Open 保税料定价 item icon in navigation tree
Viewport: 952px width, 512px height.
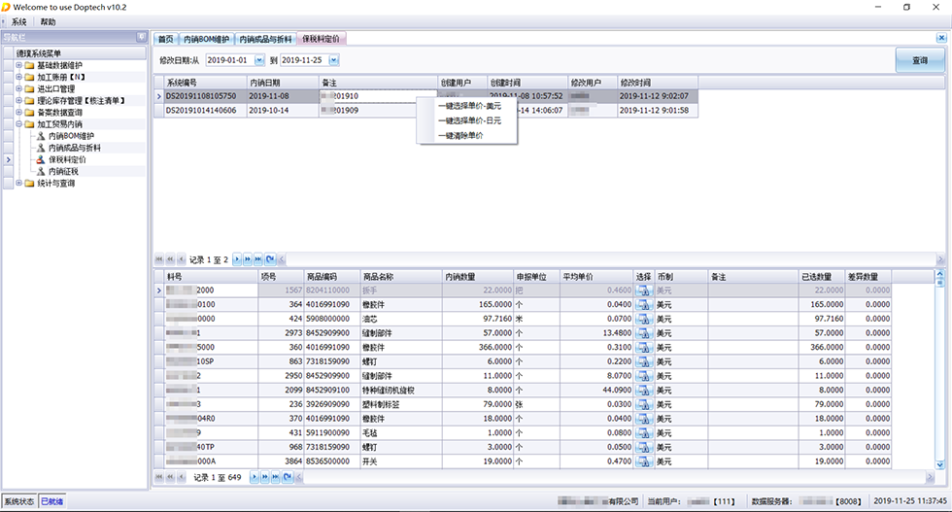pos(41,159)
